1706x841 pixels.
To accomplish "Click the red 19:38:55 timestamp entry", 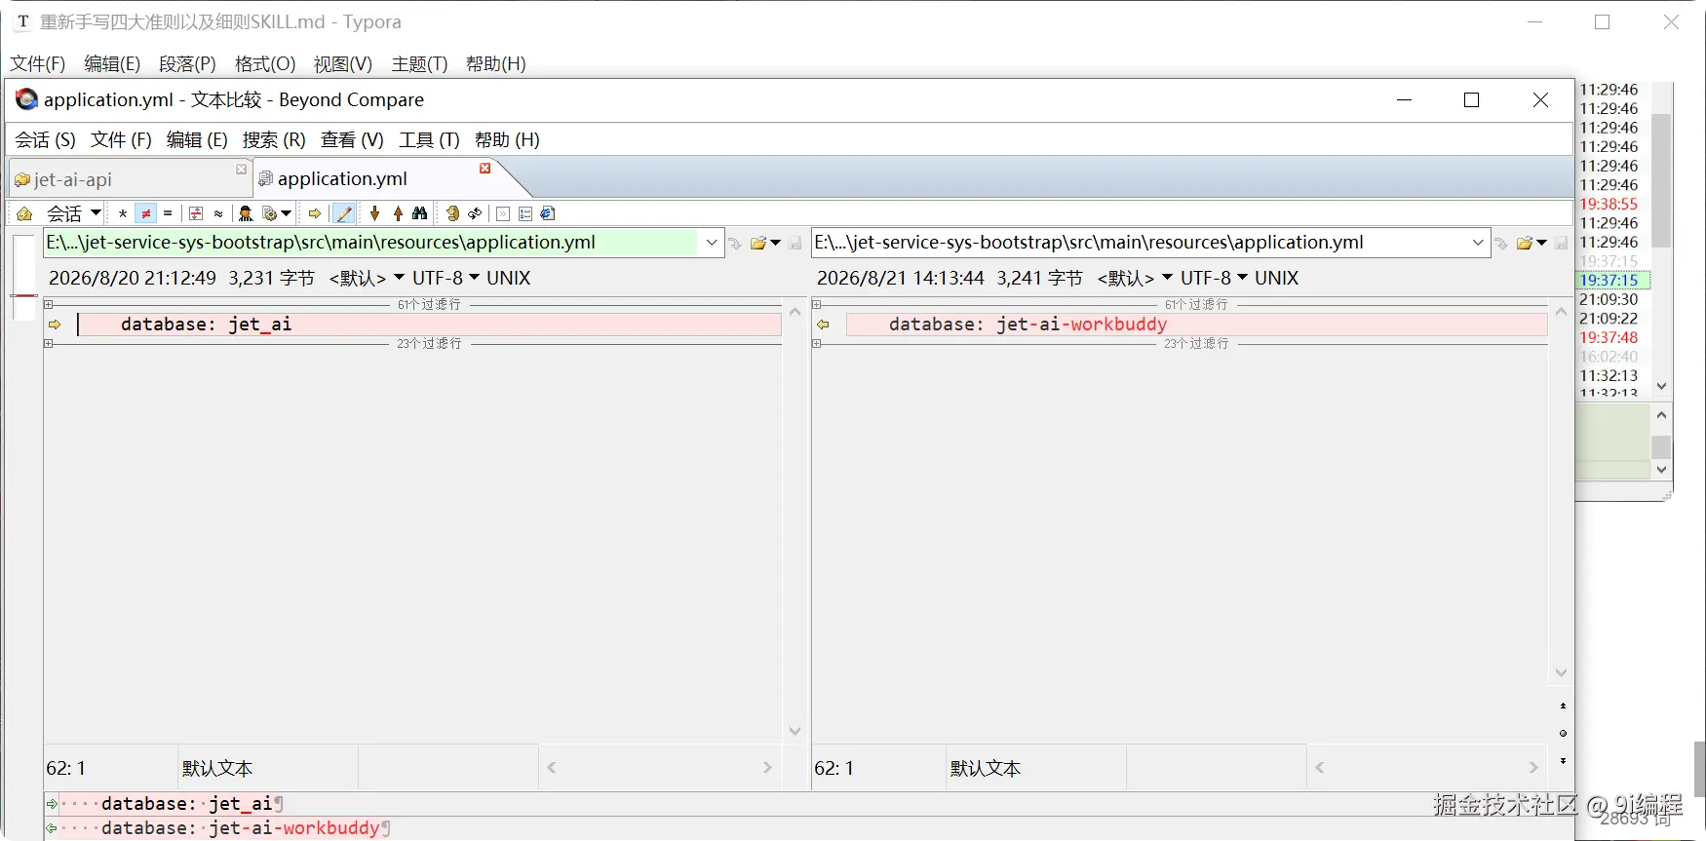I will coord(1609,205).
